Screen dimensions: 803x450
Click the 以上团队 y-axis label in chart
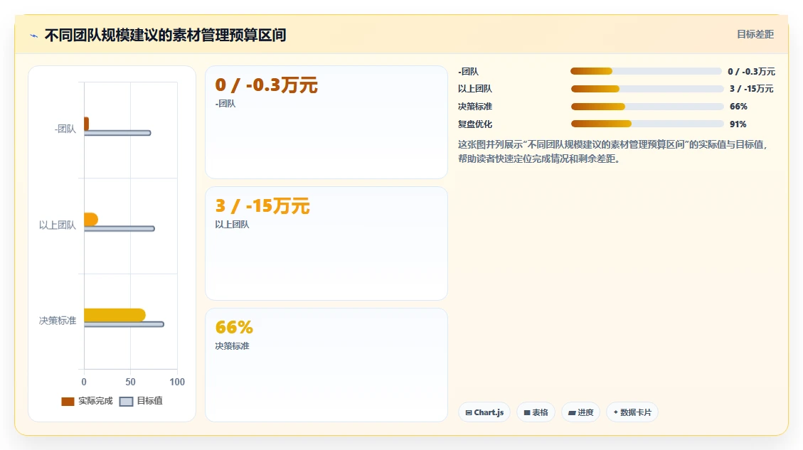coord(58,225)
